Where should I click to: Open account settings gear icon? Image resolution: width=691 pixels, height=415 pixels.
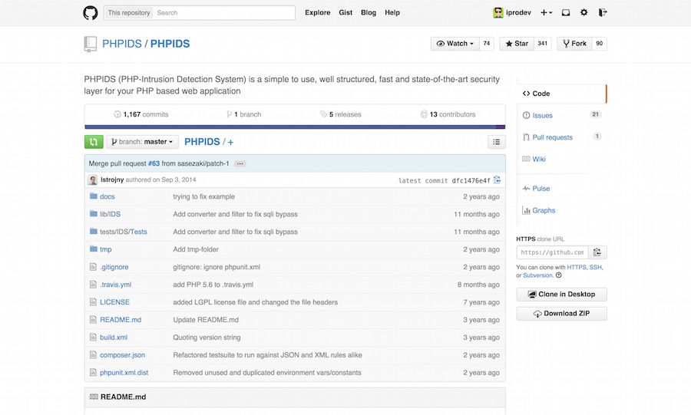click(584, 12)
